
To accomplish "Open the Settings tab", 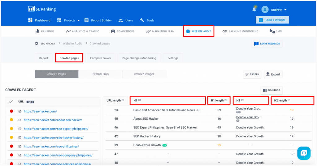I will (x=173, y=58).
